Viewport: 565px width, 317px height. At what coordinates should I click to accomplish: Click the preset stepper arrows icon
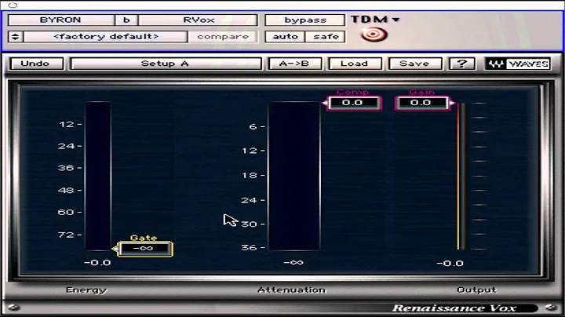pyautogui.click(x=15, y=36)
